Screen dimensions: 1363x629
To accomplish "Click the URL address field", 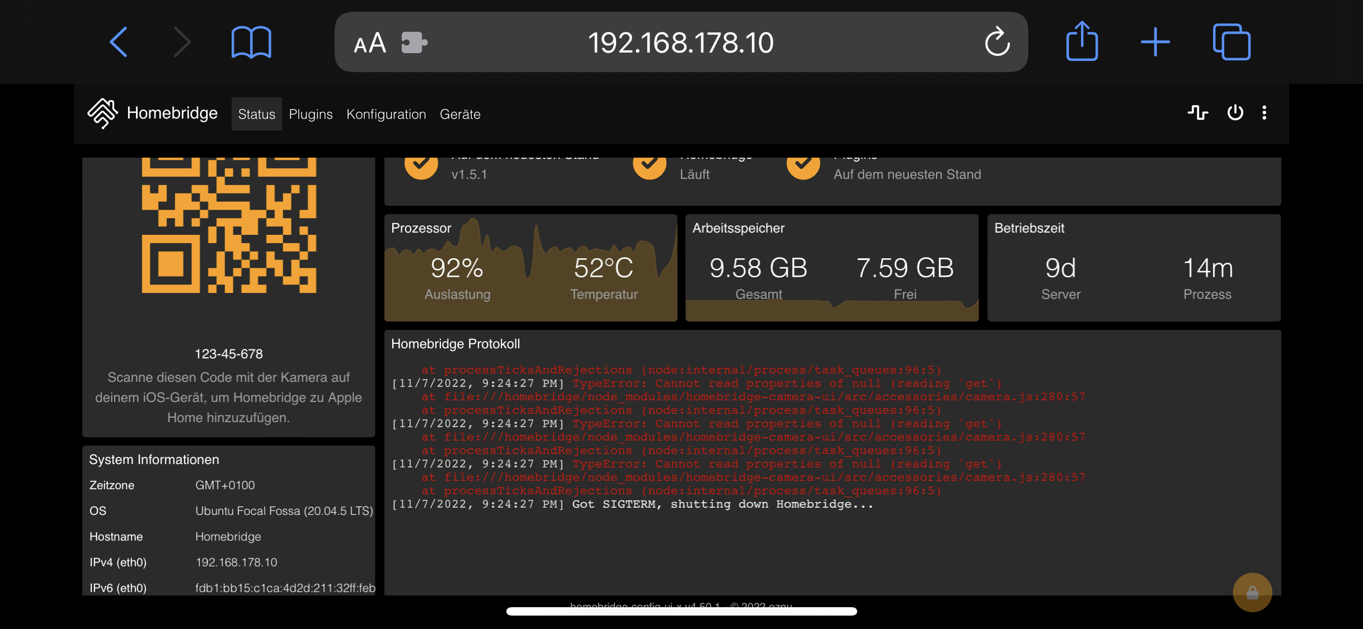I will pos(681,42).
